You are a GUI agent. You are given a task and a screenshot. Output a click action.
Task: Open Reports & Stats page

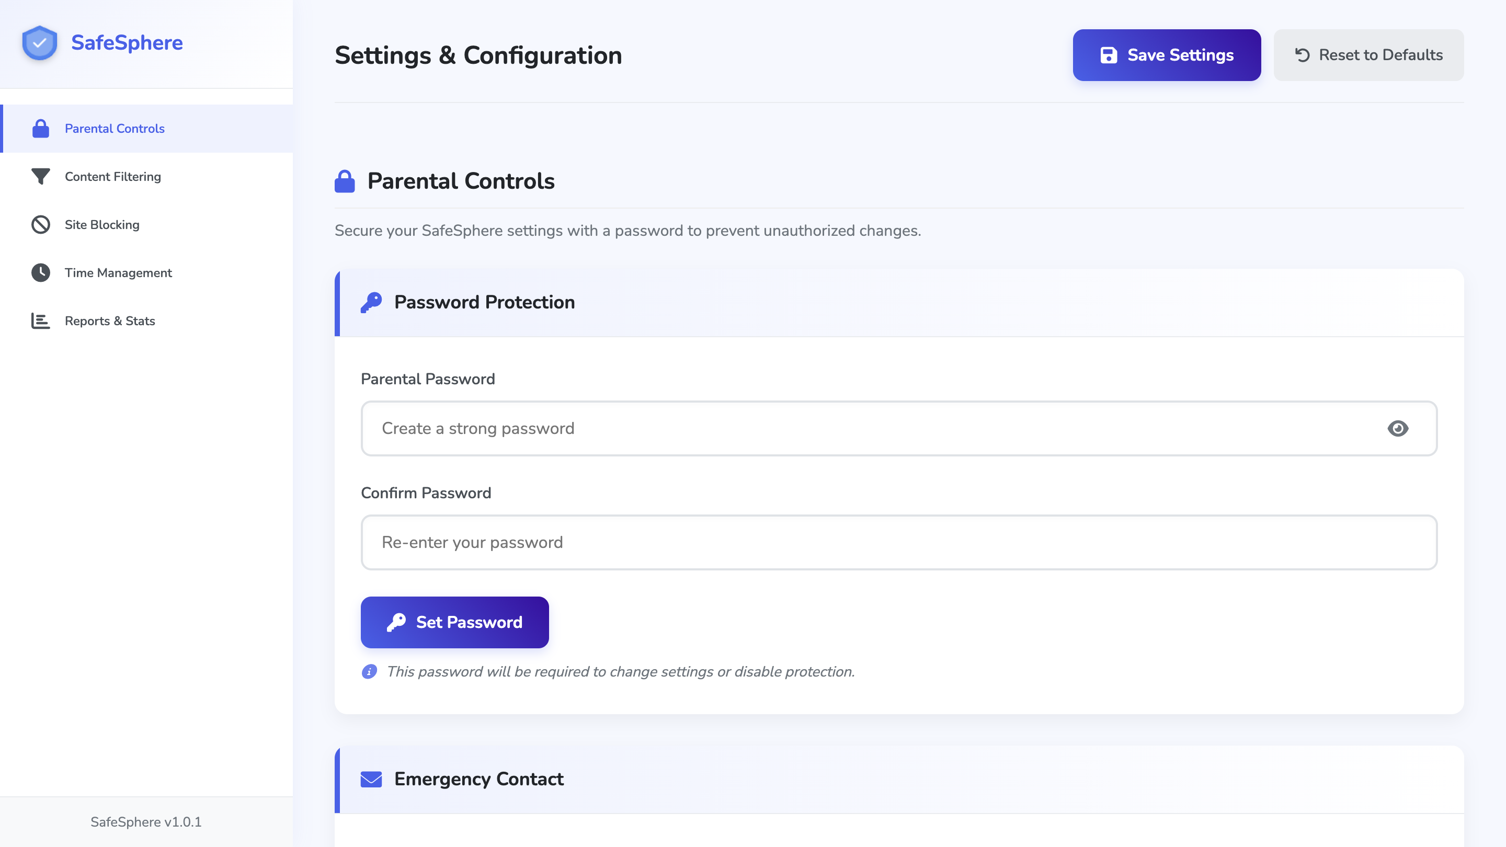tap(110, 321)
